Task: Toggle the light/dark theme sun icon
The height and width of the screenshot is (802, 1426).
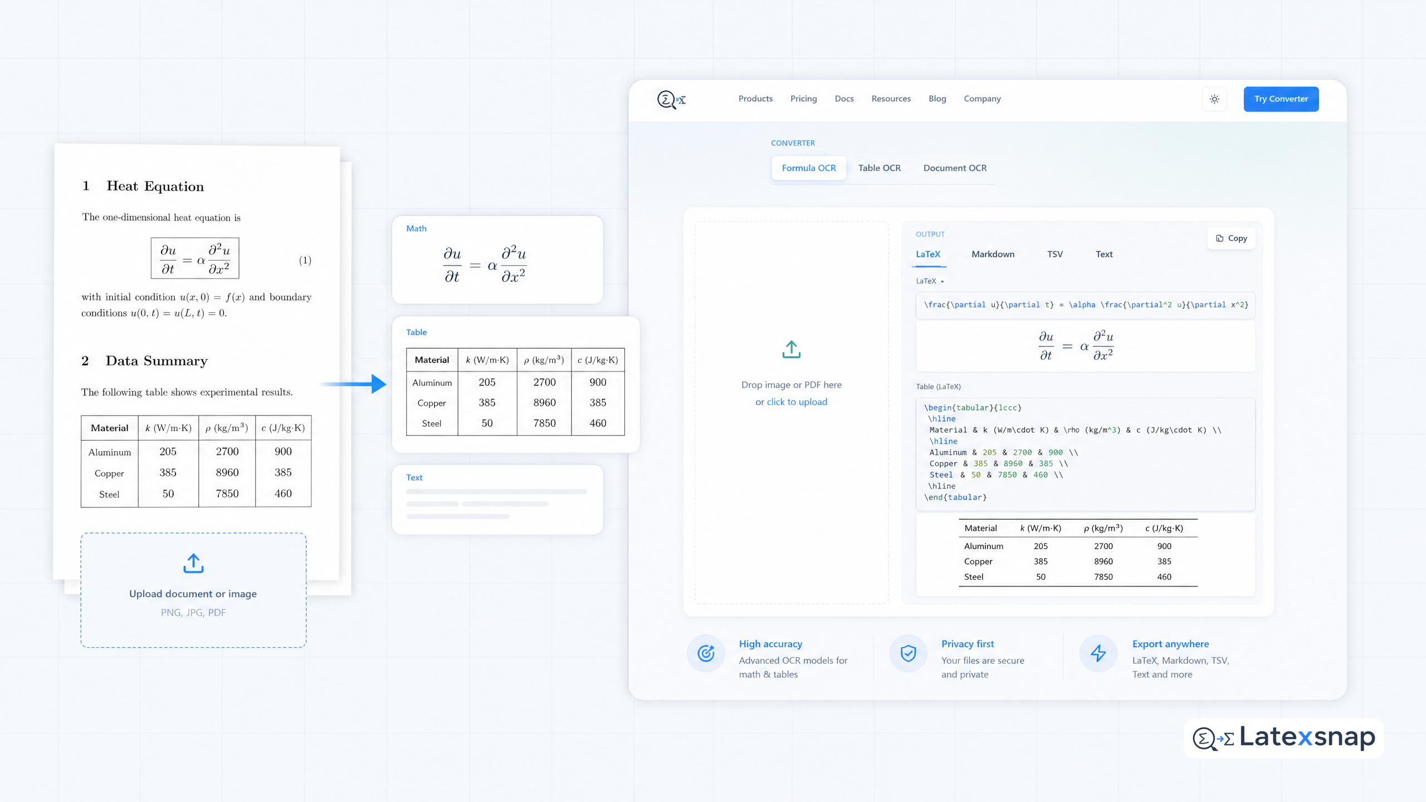Action: pos(1214,99)
